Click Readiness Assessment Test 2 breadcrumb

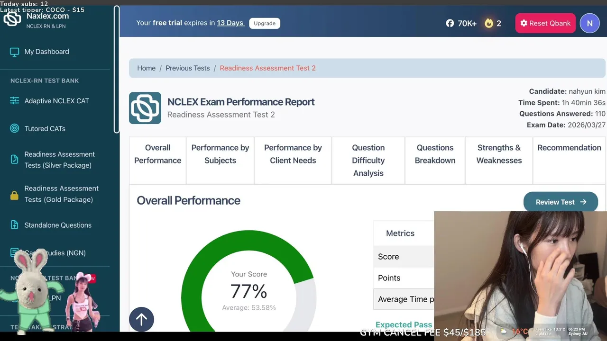point(267,68)
